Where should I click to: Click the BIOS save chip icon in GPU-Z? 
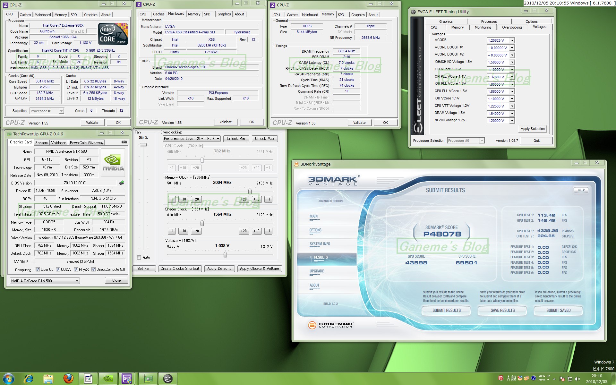122,183
